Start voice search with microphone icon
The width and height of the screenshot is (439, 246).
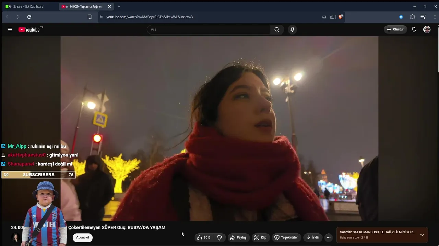pos(292,30)
